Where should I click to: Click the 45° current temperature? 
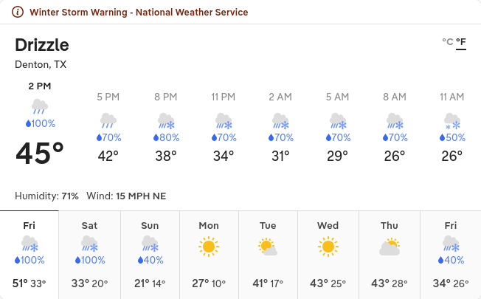40,153
